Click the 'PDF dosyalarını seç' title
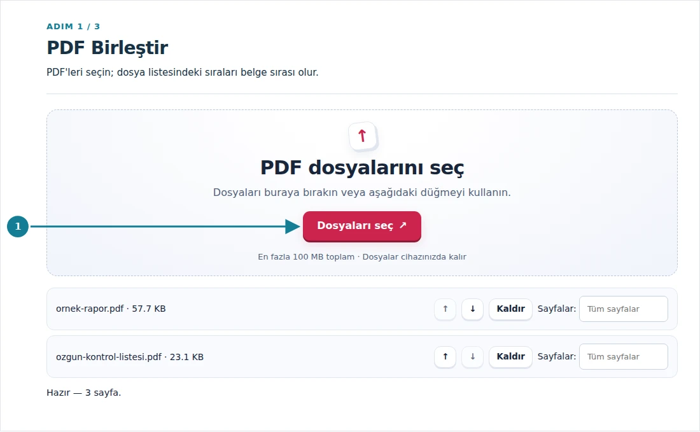Image resolution: width=700 pixels, height=432 pixels. pyautogui.click(x=362, y=168)
